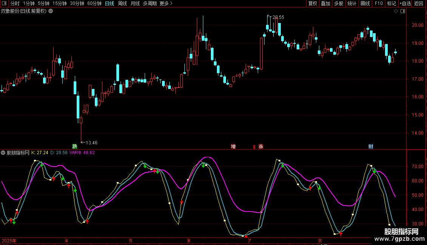
Task: Toggle the right side panel icon
Action: tap(402, 11)
